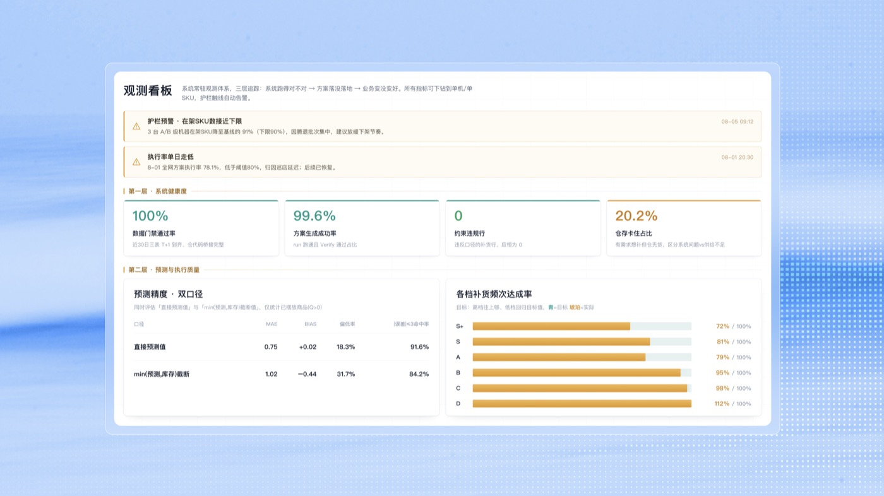
Task: Click the B tier progress bar
Action: 582,373
